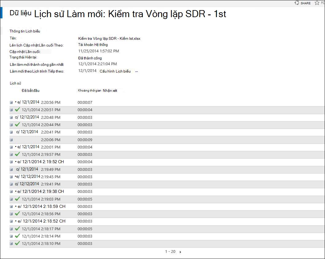Viewport: 325px width, 259px height.
Task: Click success checkmark on 2:18:14 PM row
Action: click(17, 236)
